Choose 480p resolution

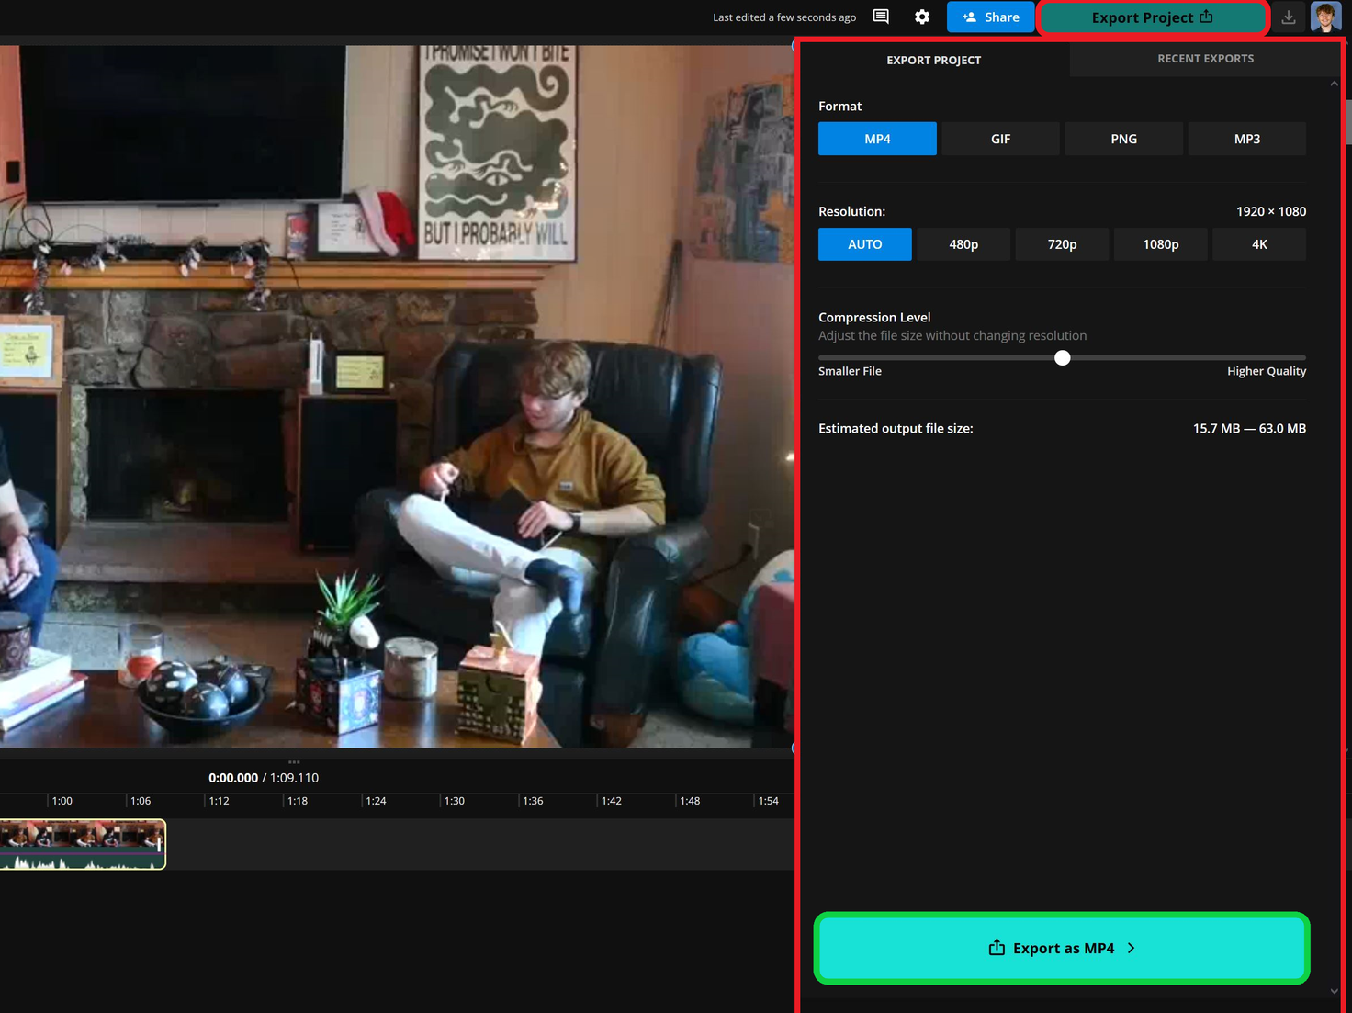(963, 244)
